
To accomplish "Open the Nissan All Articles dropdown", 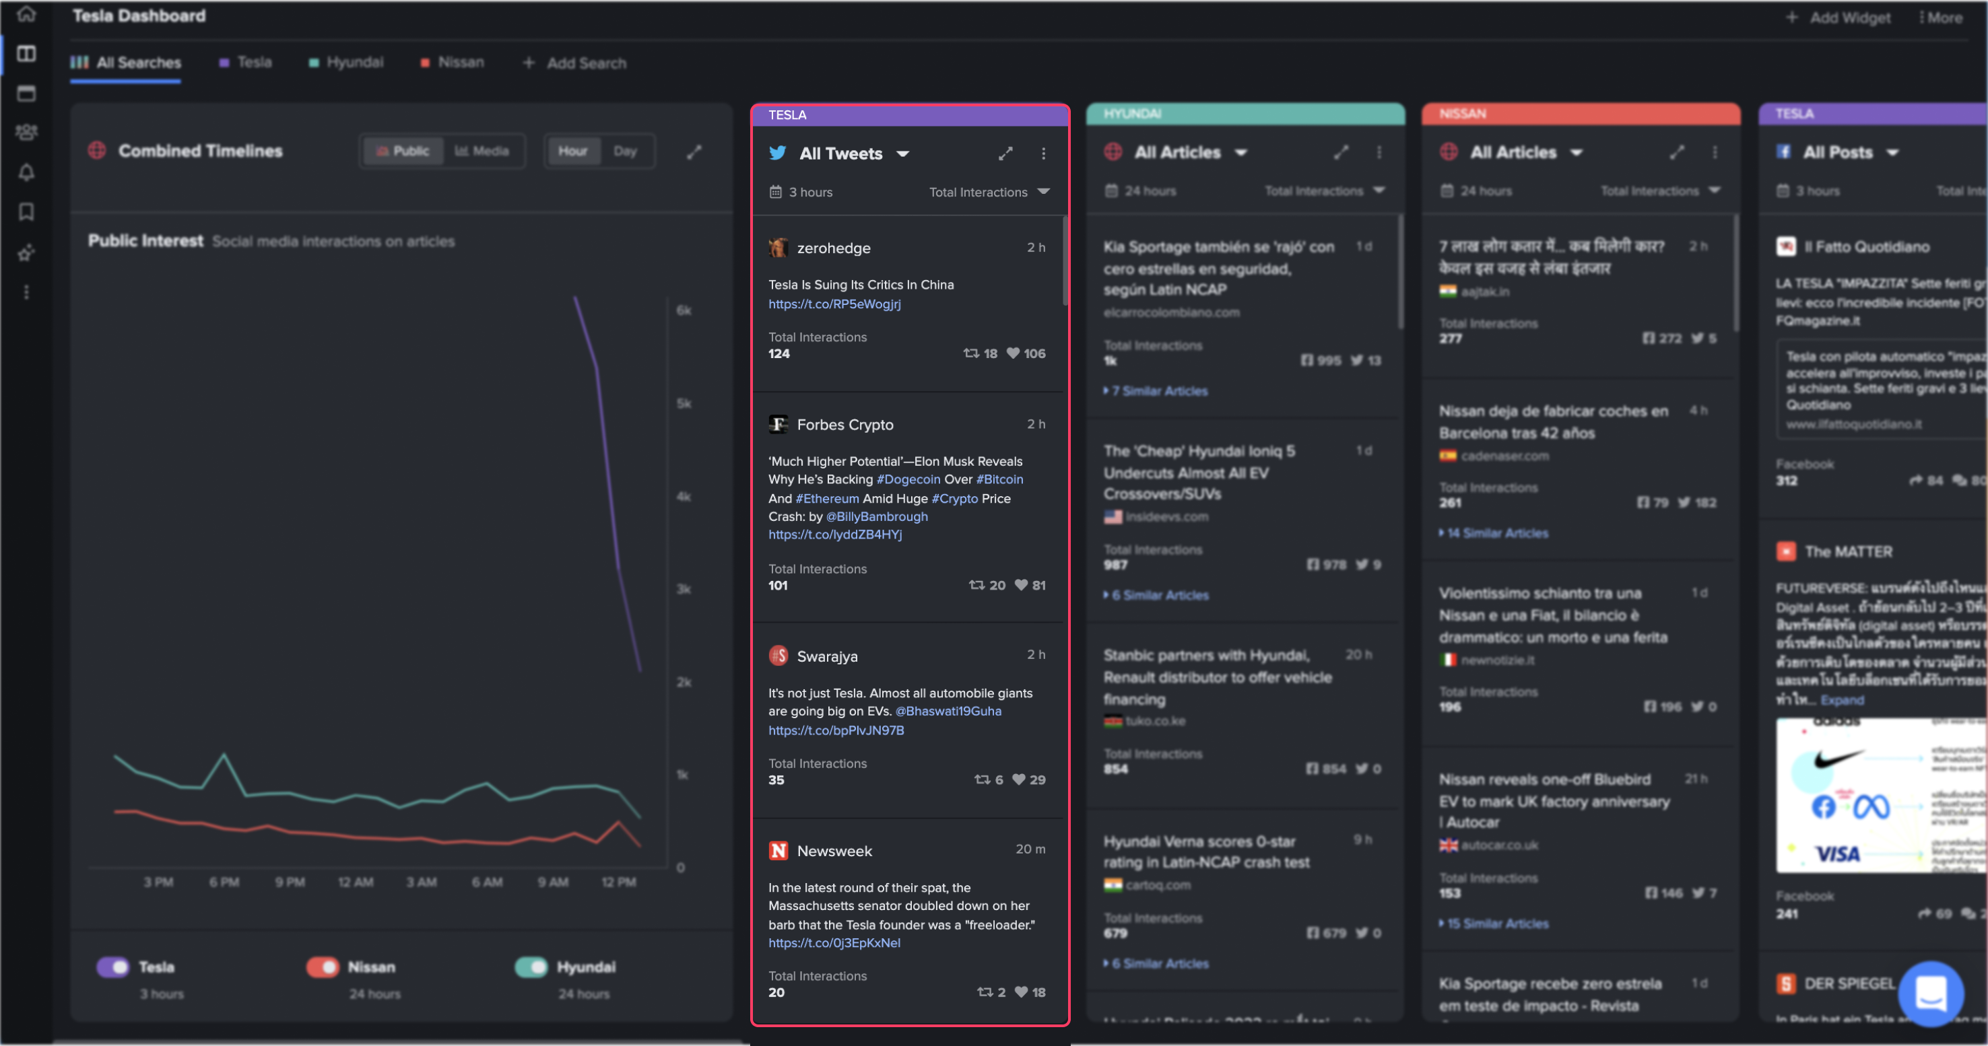I will coord(1527,153).
